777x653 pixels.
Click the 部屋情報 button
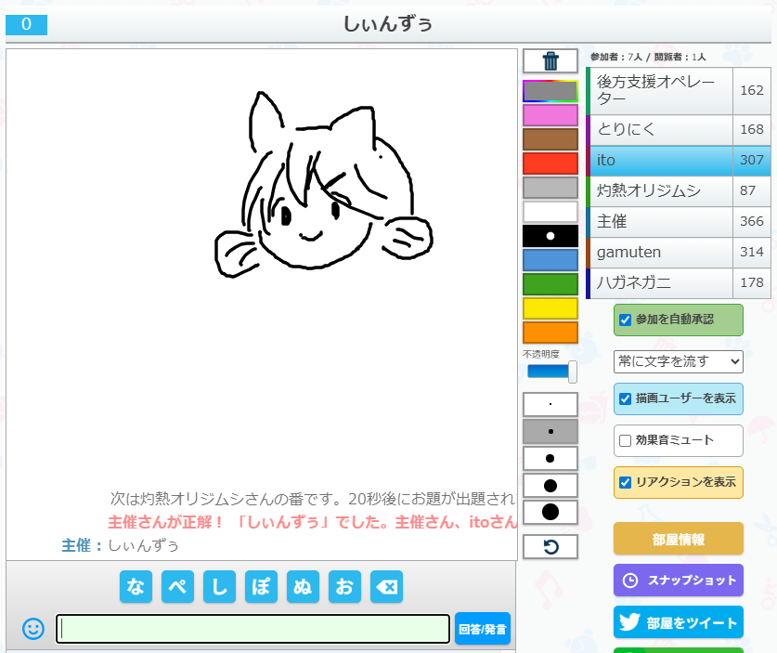678,539
